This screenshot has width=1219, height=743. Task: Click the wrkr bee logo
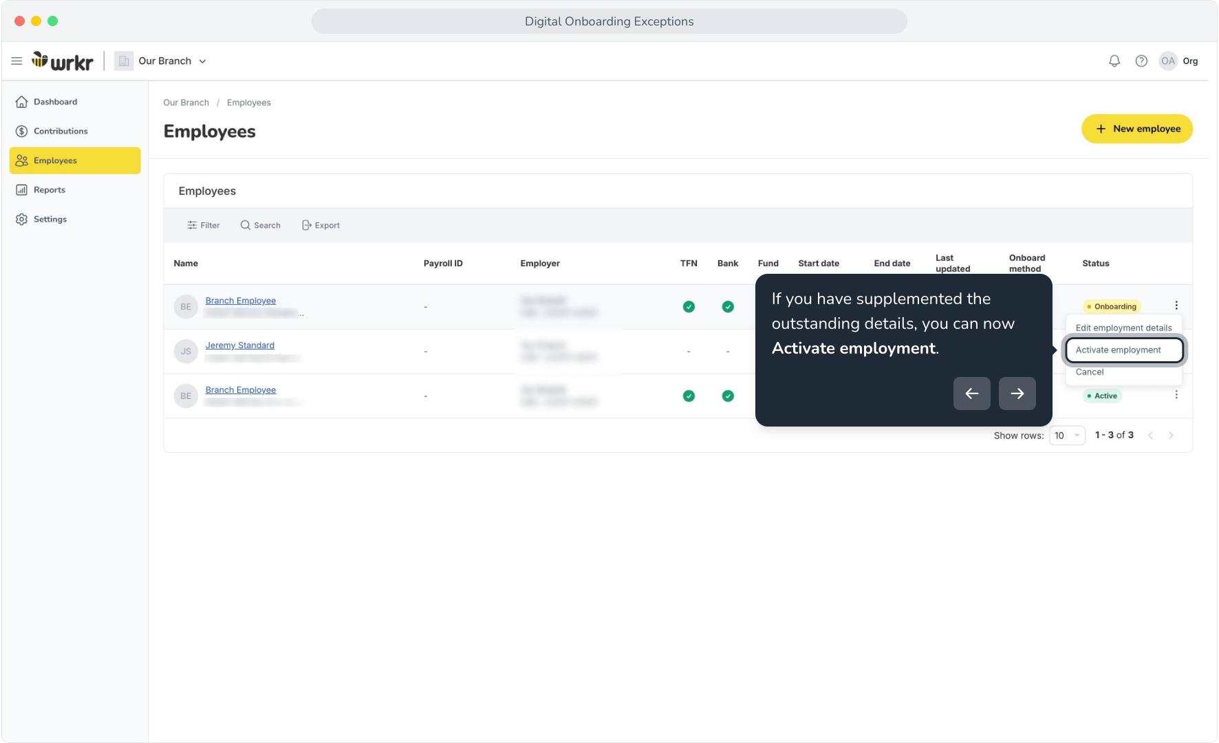[63, 61]
